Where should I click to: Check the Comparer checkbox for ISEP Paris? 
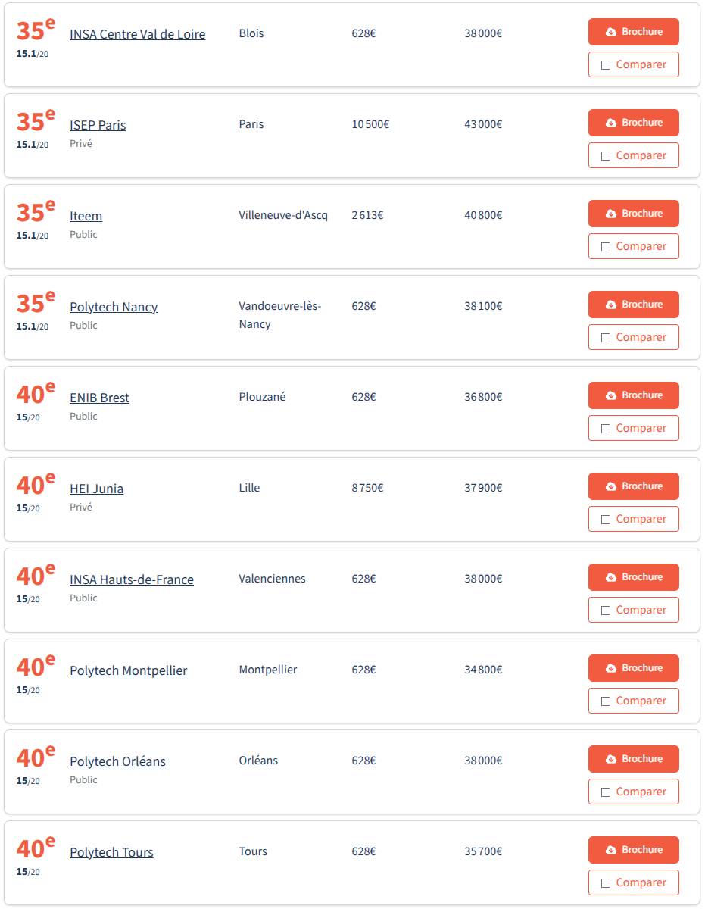[606, 156]
